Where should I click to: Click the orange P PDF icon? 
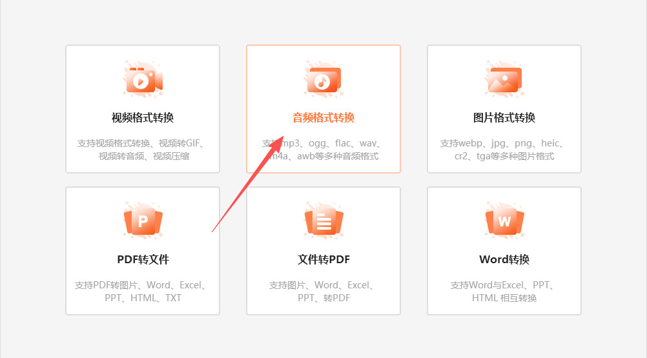(x=143, y=221)
